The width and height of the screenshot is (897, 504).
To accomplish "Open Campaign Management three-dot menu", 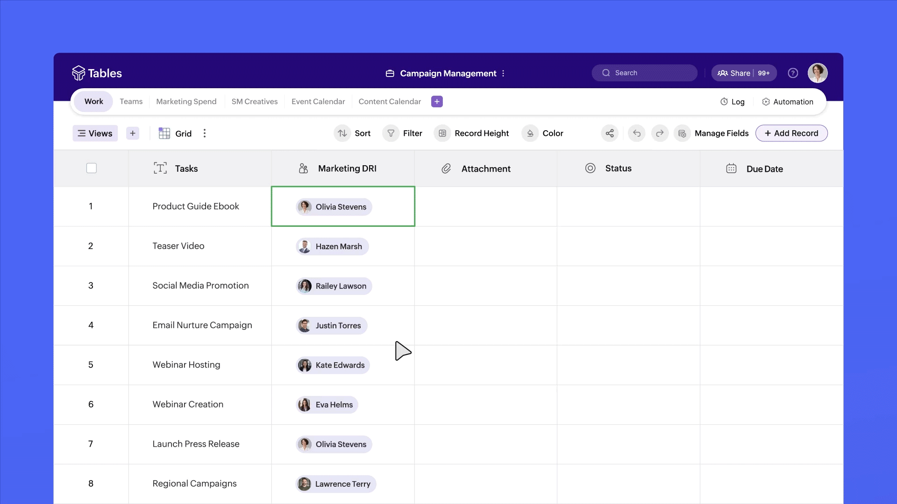I will click(x=503, y=74).
